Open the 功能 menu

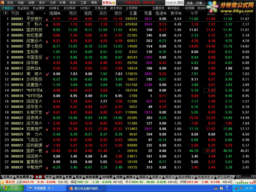[20, 3]
